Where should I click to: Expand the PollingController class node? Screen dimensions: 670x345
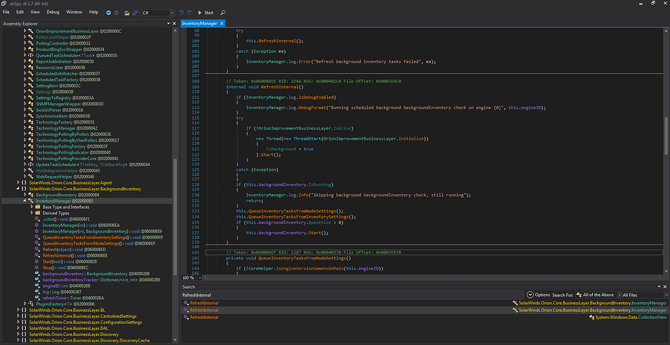25,43
